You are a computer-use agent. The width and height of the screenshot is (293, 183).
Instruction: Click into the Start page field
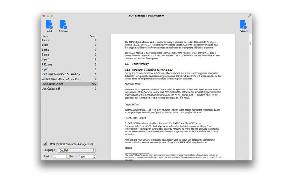(60, 157)
